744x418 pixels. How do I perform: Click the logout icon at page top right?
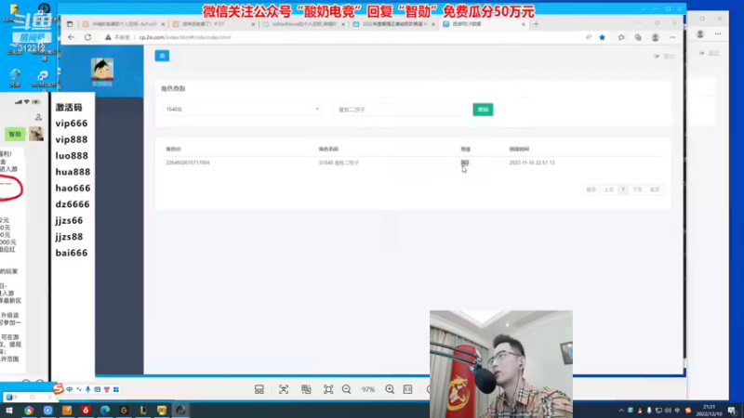(x=657, y=56)
